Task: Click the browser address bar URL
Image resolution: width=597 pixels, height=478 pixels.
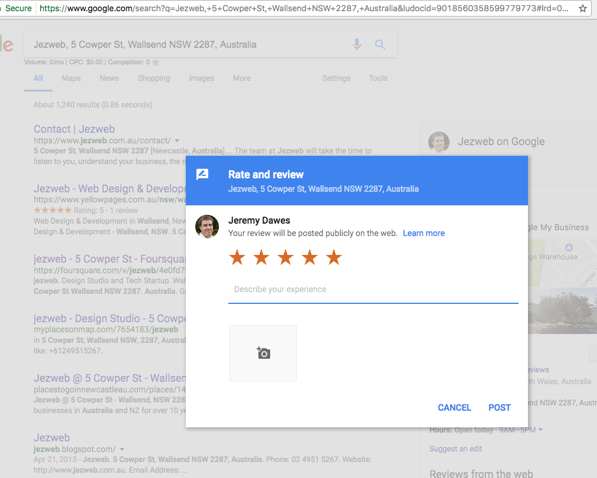Action: (x=304, y=8)
